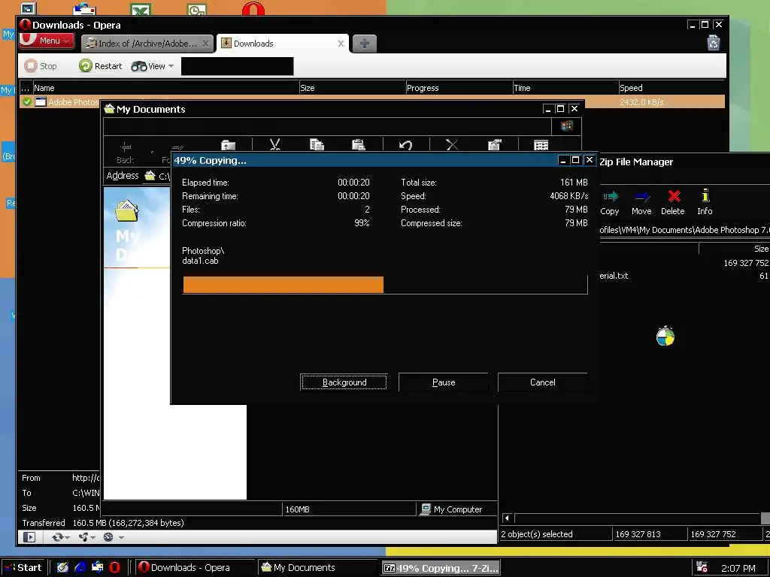Click the Move button in 7-Zip File Manager
The height and width of the screenshot is (577, 770).
point(641,203)
